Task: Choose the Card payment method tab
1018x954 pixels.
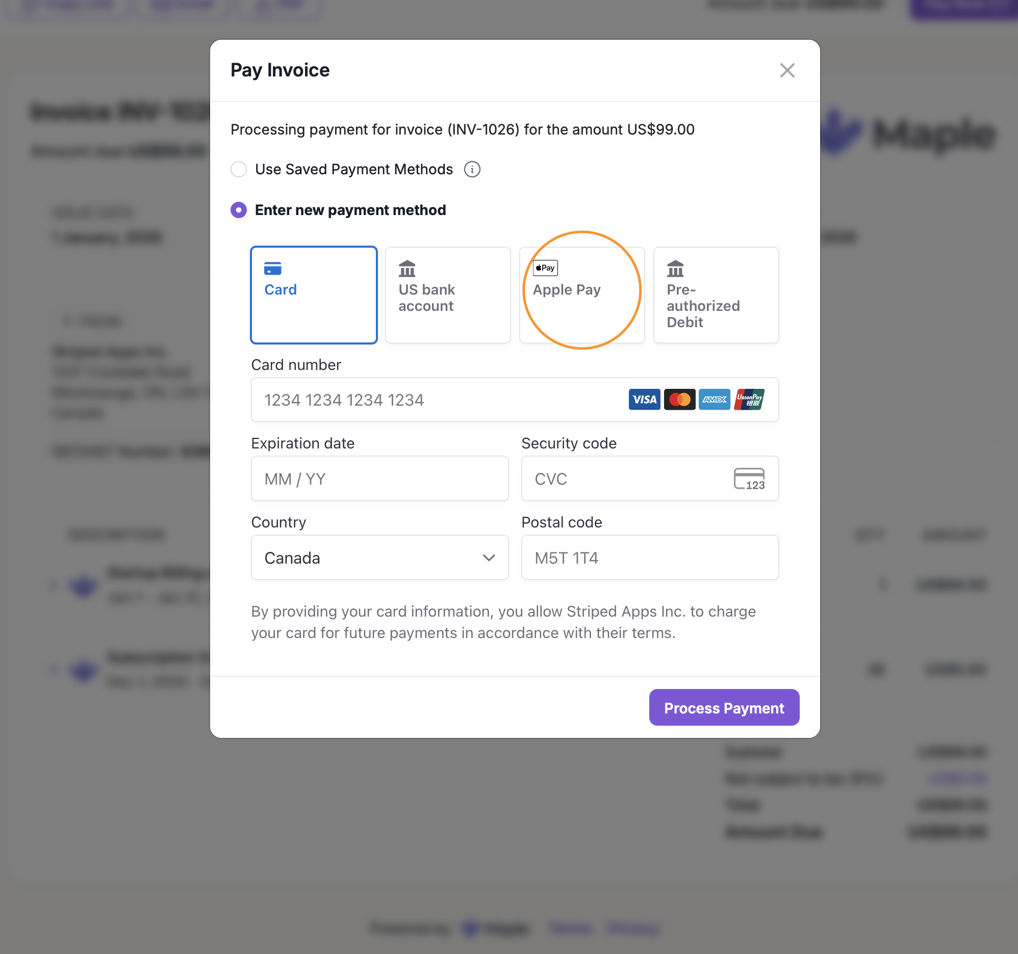Action: [x=313, y=295]
